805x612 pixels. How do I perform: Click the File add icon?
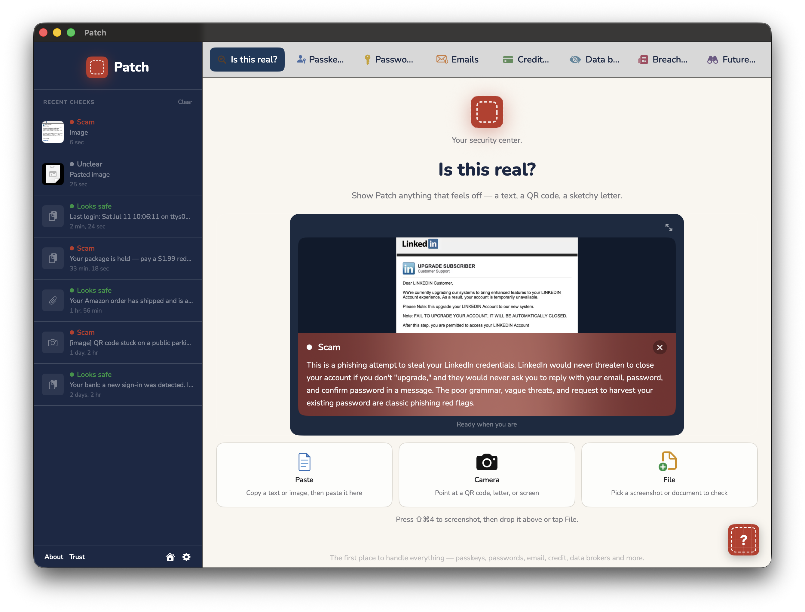click(667, 461)
